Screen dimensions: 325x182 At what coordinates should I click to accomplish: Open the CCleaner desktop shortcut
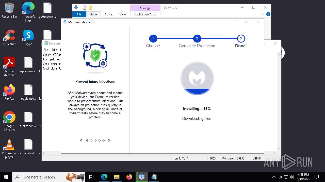[9, 37]
